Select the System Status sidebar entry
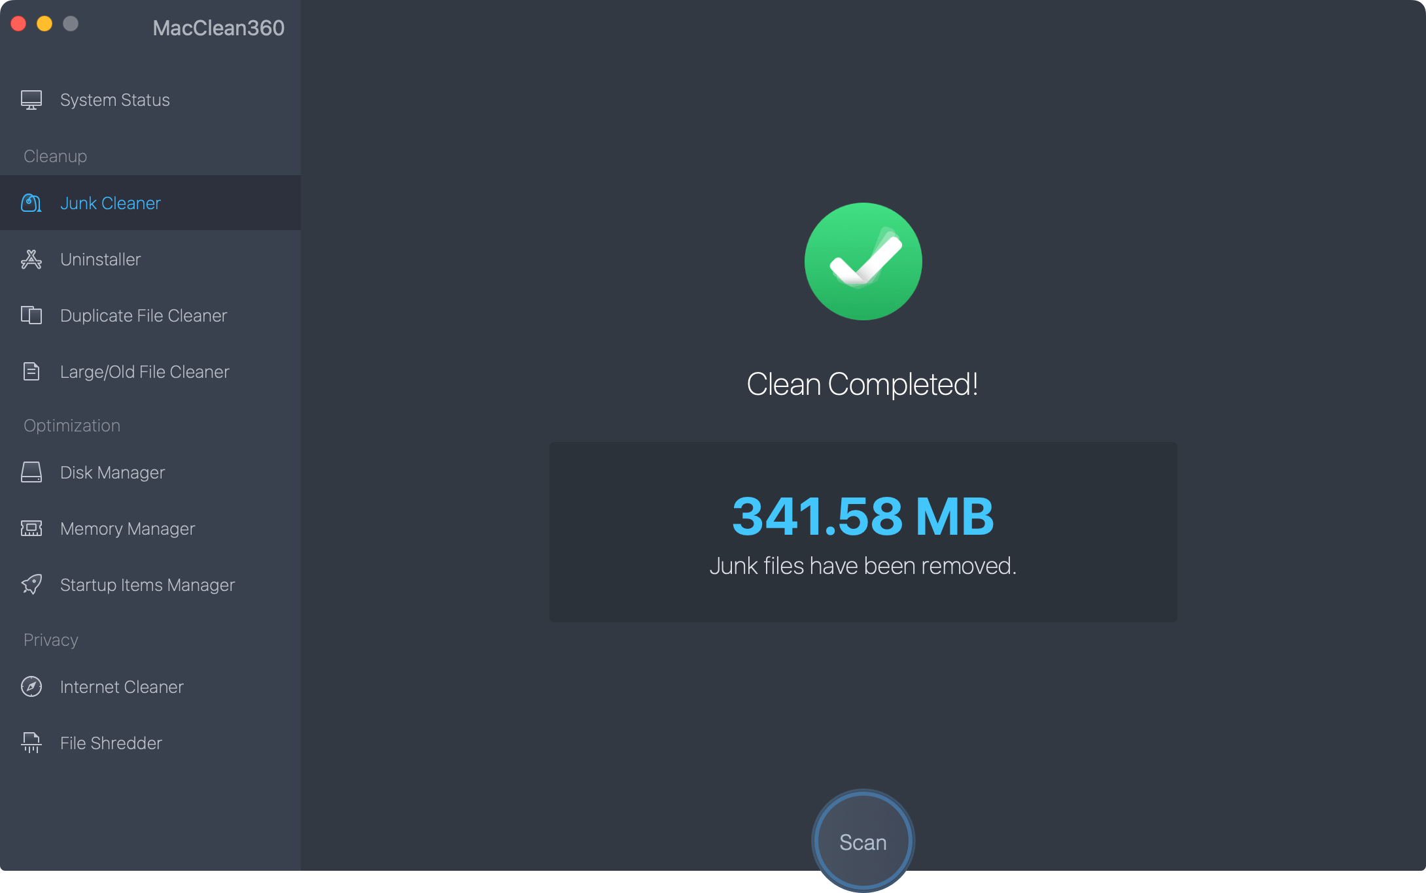The image size is (1426, 893). 114,99
